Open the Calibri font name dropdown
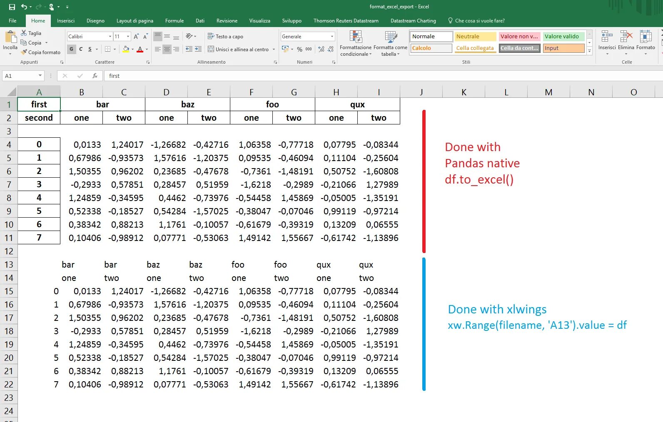Screen dimensions: 663x422 point(110,37)
